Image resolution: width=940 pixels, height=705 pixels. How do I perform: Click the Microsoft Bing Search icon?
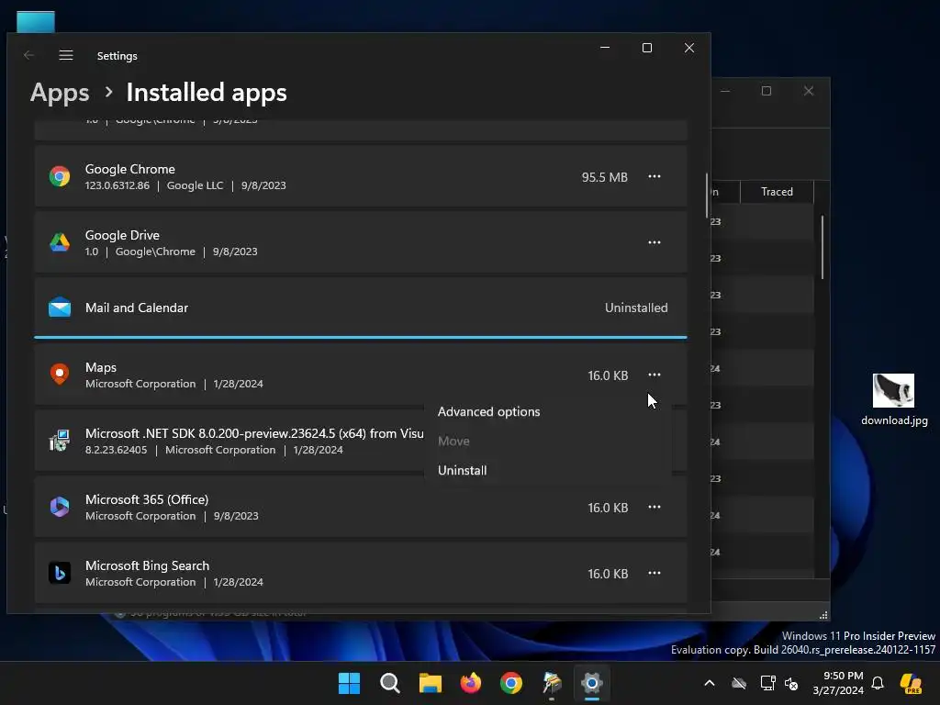(x=60, y=573)
